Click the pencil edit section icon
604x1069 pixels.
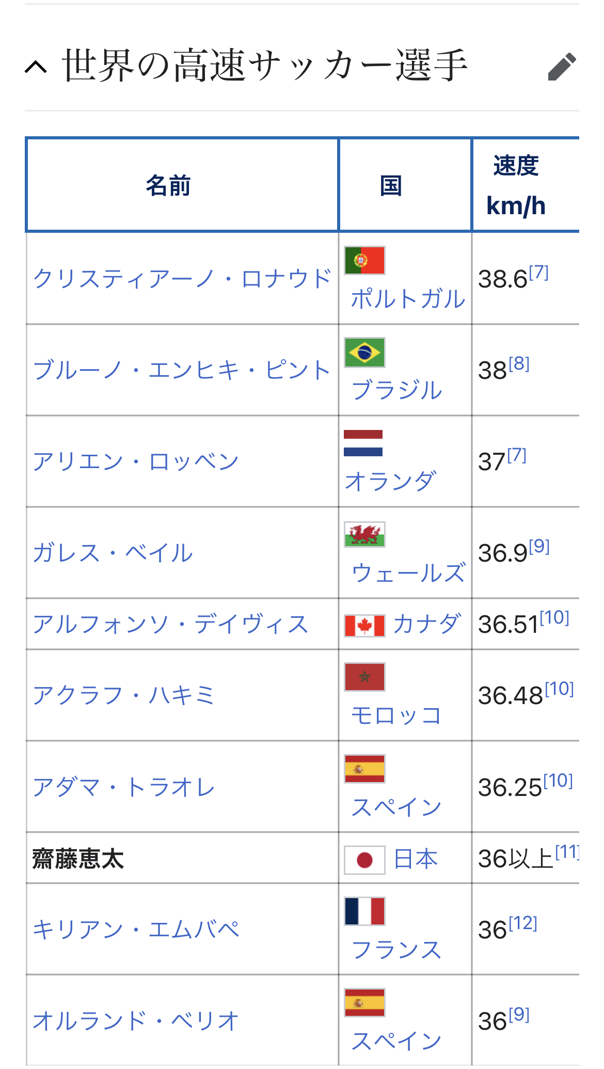coord(562,67)
